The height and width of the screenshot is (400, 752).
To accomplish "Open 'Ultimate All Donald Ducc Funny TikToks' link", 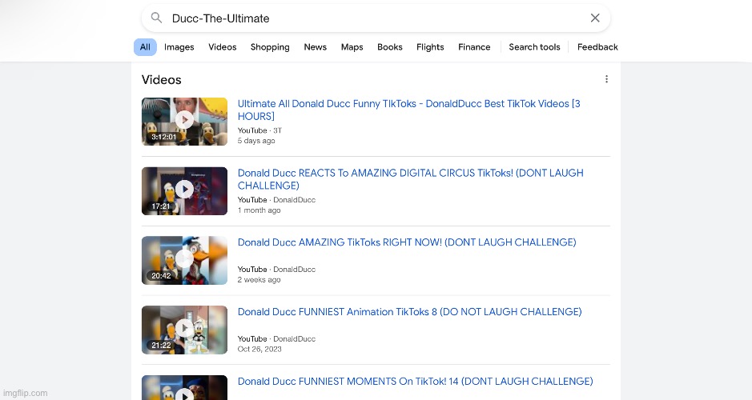I will point(409,110).
